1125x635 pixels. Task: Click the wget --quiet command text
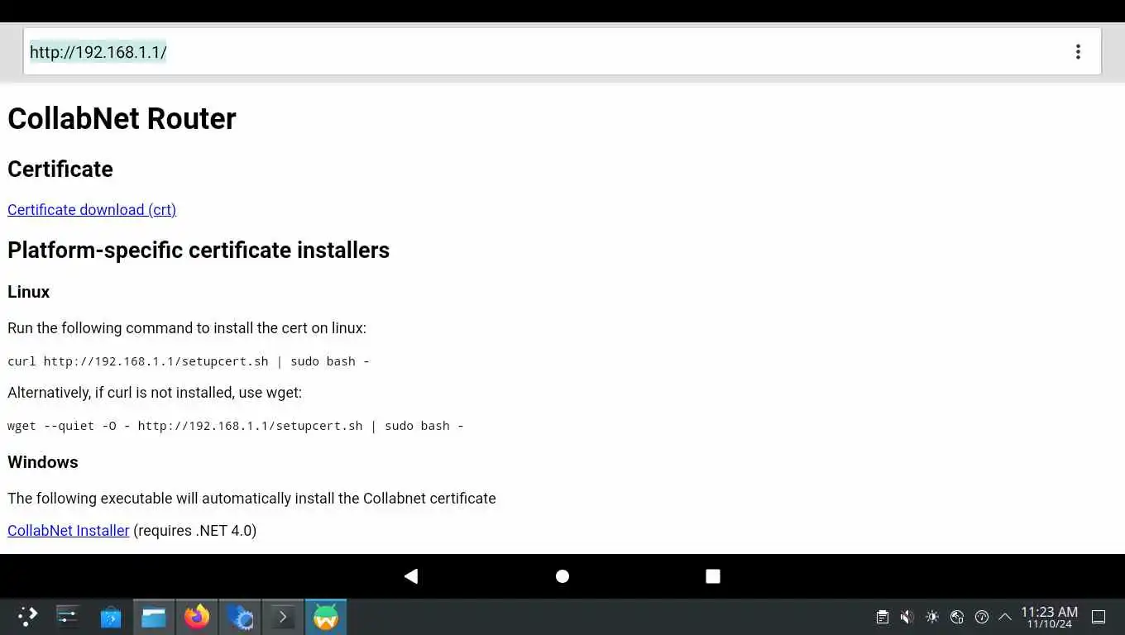coord(236,426)
